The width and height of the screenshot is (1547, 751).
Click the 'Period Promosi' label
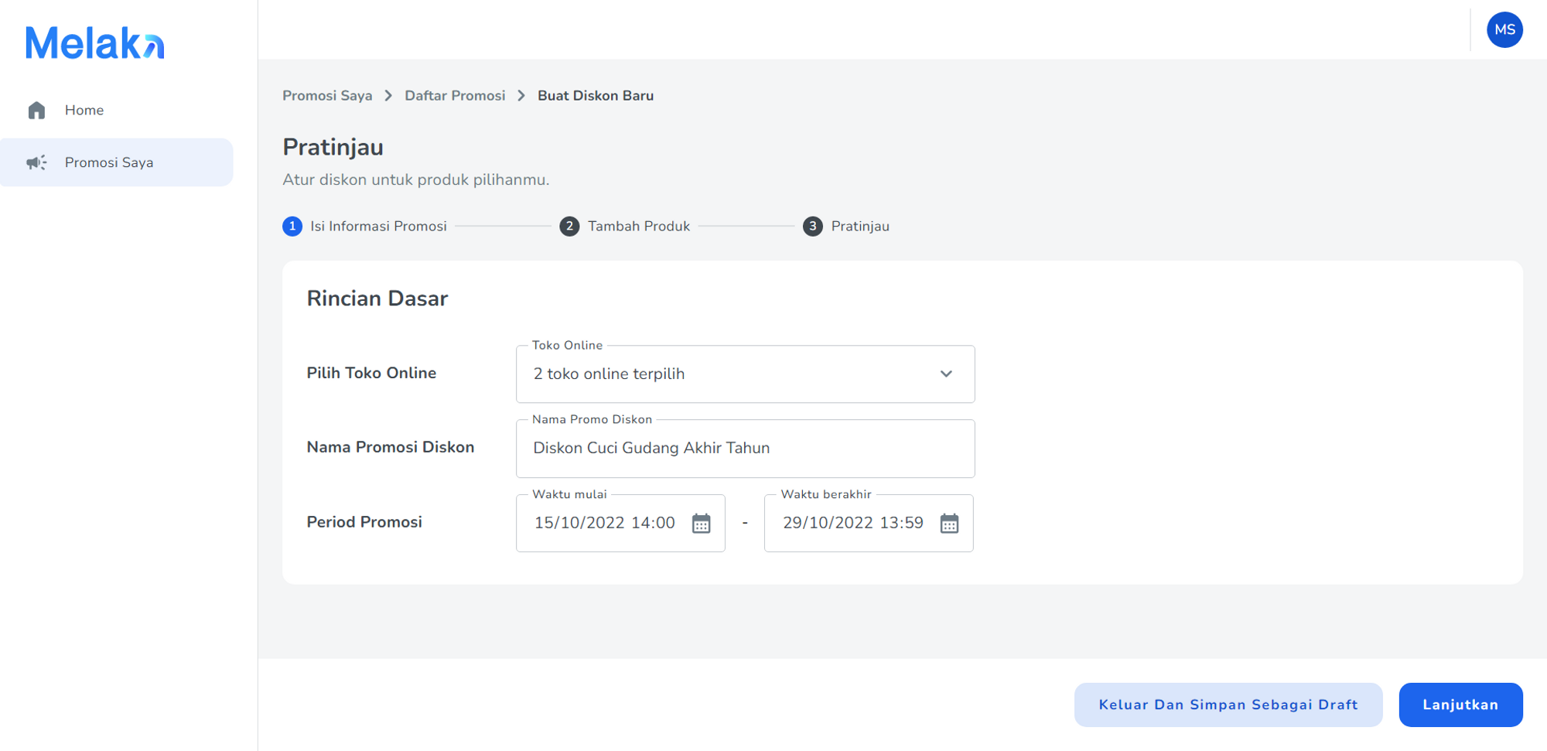click(364, 522)
